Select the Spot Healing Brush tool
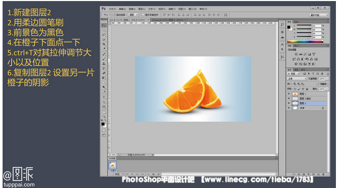The width and height of the screenshot is (339, 188). 104,54
